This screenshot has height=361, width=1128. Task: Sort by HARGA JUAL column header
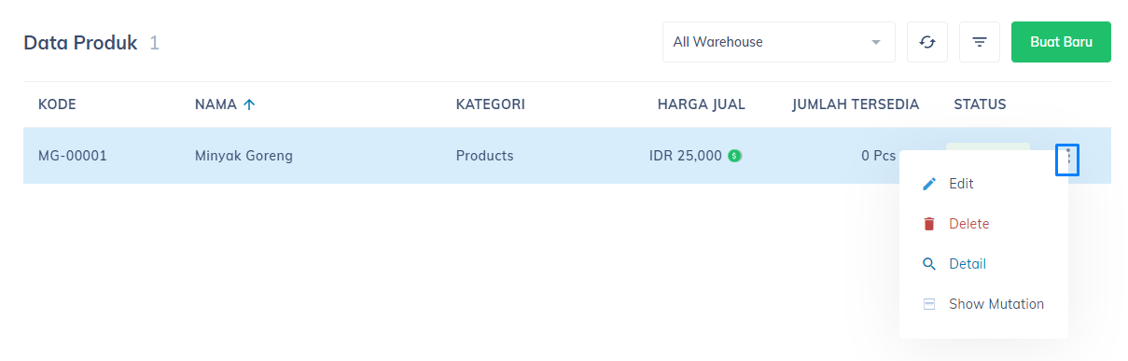pos(702,104)
